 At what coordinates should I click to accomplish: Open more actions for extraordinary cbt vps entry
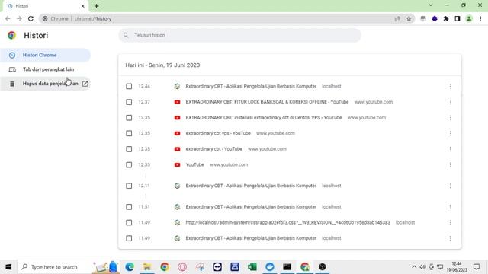click(451, 133)
